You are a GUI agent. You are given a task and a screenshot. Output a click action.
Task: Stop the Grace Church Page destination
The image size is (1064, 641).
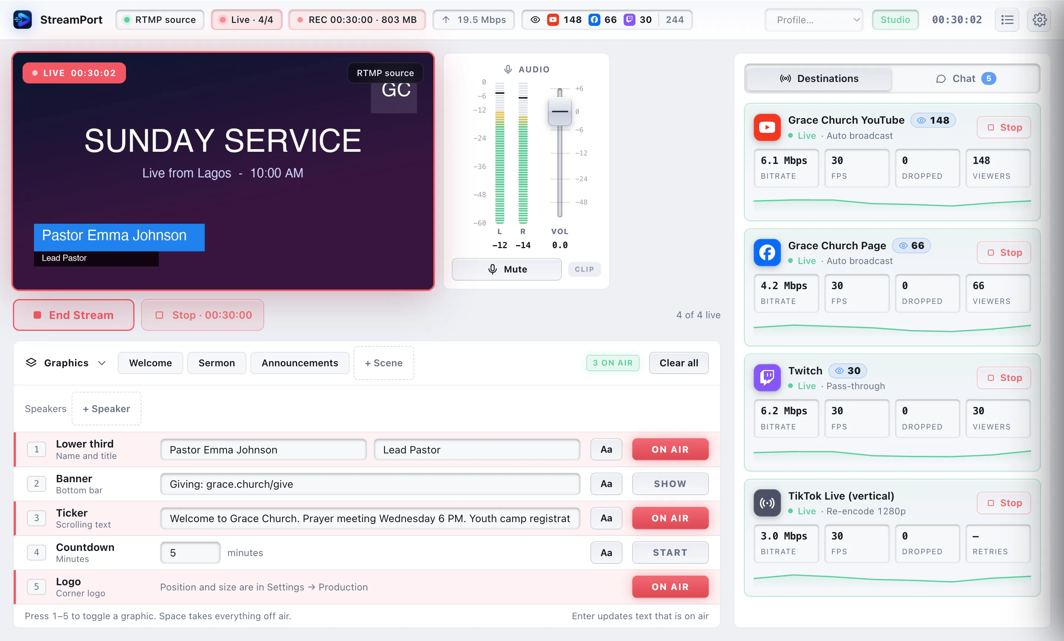tap(1003, 253)
